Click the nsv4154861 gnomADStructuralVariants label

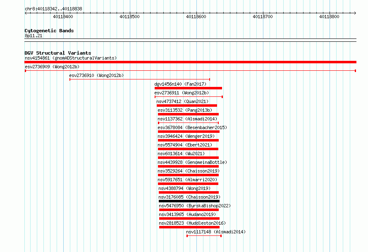coord(71,58)
